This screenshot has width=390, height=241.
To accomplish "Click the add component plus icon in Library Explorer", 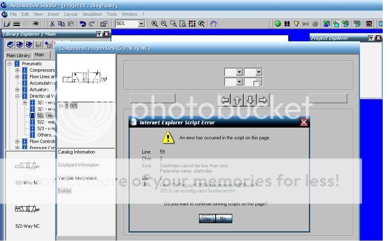I will click(x=48, y=45).
